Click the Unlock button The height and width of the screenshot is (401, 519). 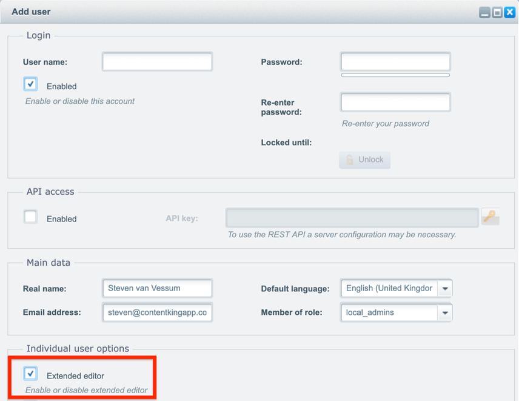click(365, 160)
